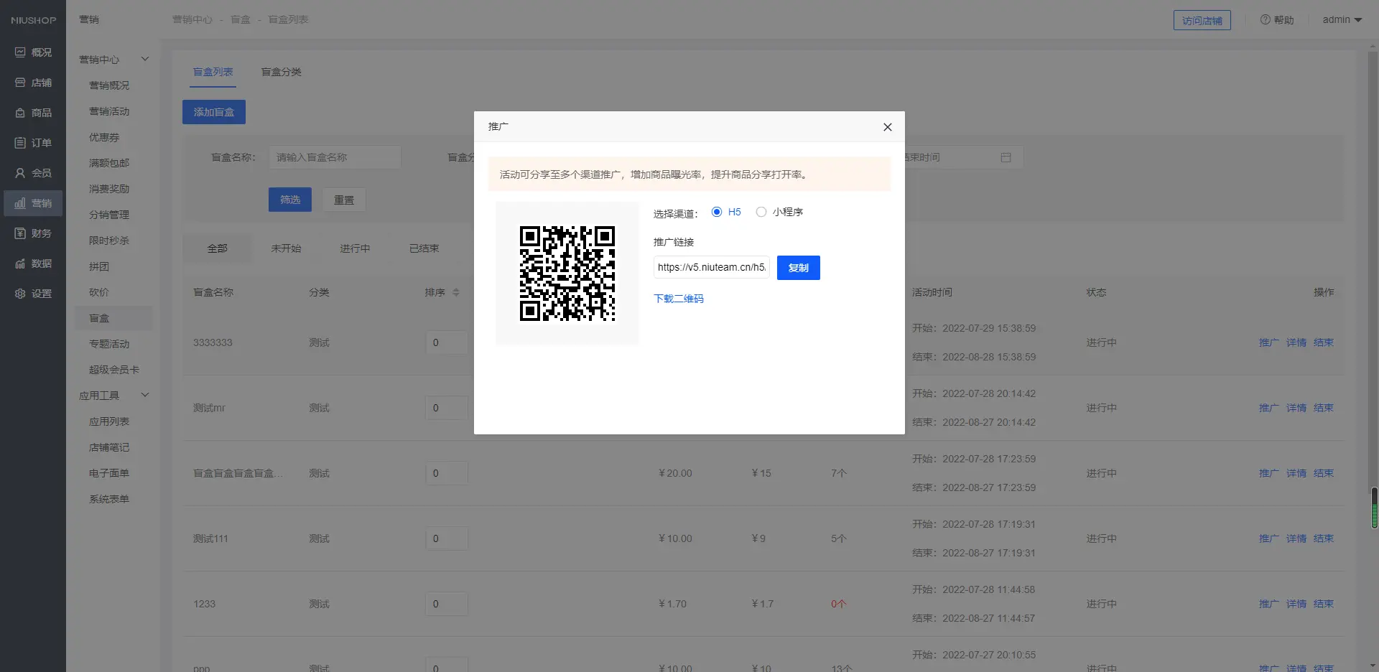Collapse the 营销中心 menu group
The image size is (1379, 672).
coord(145,59)
